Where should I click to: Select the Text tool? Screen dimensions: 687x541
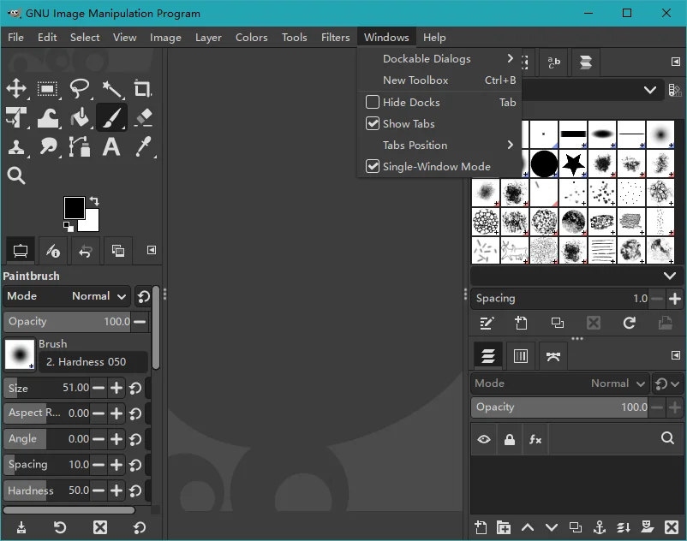click(111, 146)
